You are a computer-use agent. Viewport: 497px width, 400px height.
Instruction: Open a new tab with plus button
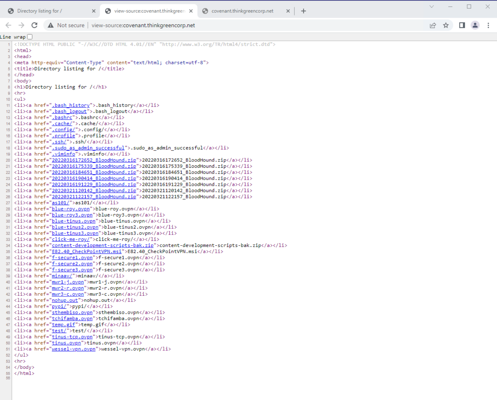[x=303, y=11]
